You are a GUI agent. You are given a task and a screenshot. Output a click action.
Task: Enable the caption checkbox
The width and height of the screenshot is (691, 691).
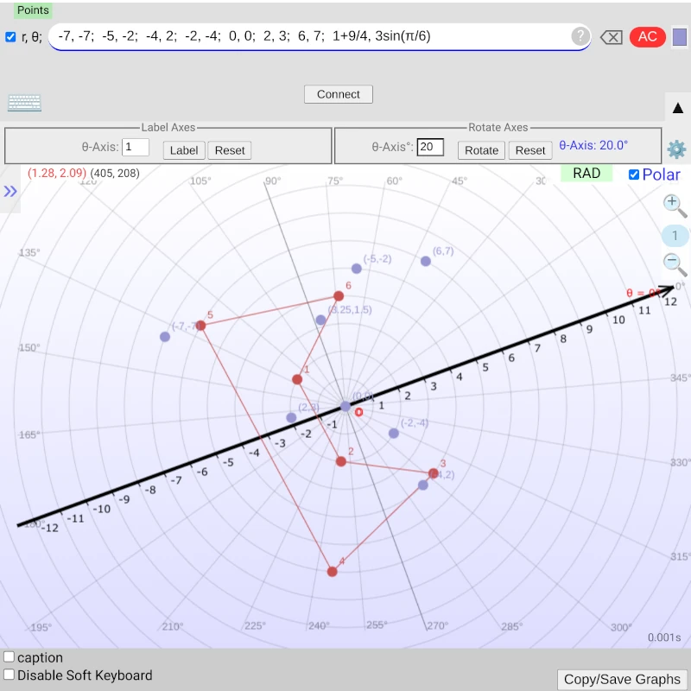coord(9,656)
